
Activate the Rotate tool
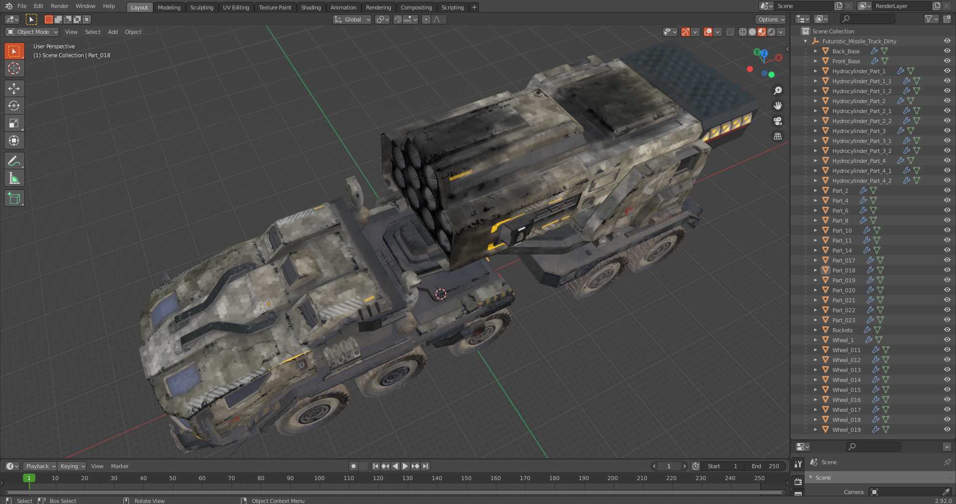click(14, 106)
